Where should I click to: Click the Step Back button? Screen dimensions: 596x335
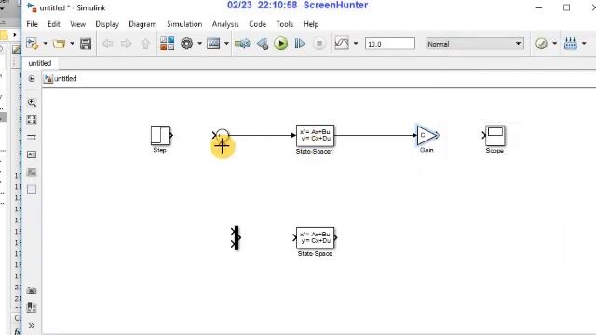263,44
